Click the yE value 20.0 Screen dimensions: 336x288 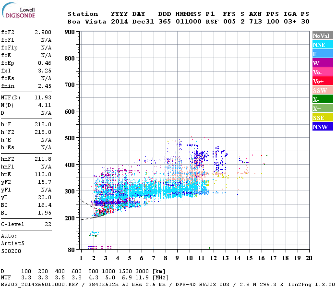click(x=45, y=197)
